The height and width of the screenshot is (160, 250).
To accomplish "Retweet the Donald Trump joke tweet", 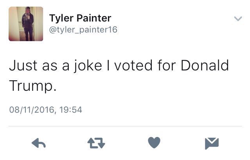I will [x=96, y=144].
